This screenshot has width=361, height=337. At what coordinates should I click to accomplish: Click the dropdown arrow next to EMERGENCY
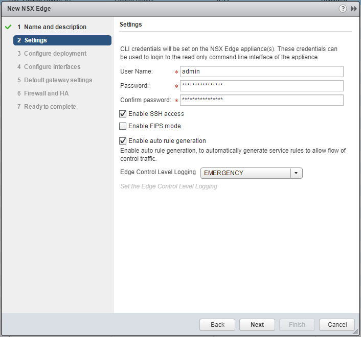[296, 173]
